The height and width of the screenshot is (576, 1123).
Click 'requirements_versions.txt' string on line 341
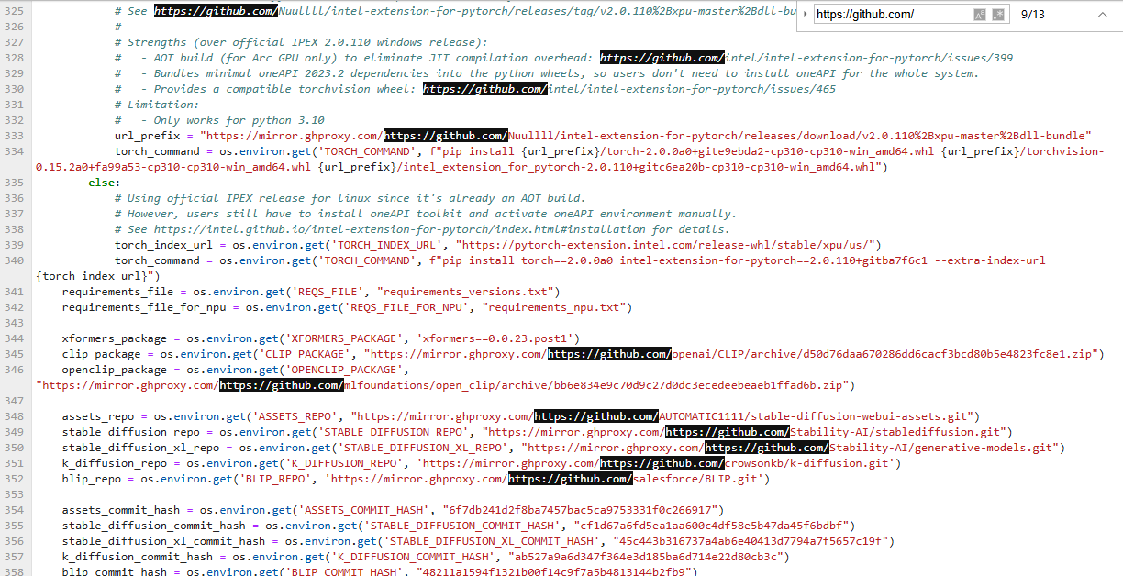[465, 292]
